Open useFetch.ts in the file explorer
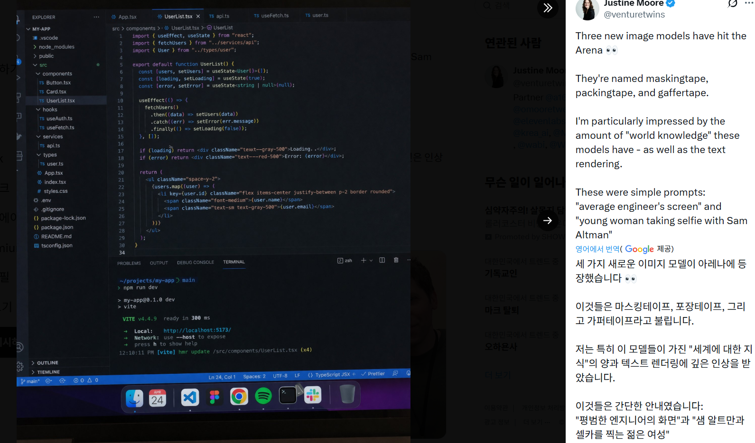The width and height of the screenshot is (755, 443). [x=60, y=127]
